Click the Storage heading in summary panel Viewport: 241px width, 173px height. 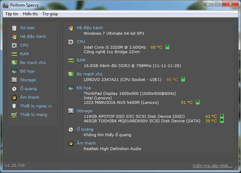[x=84, y=111]
